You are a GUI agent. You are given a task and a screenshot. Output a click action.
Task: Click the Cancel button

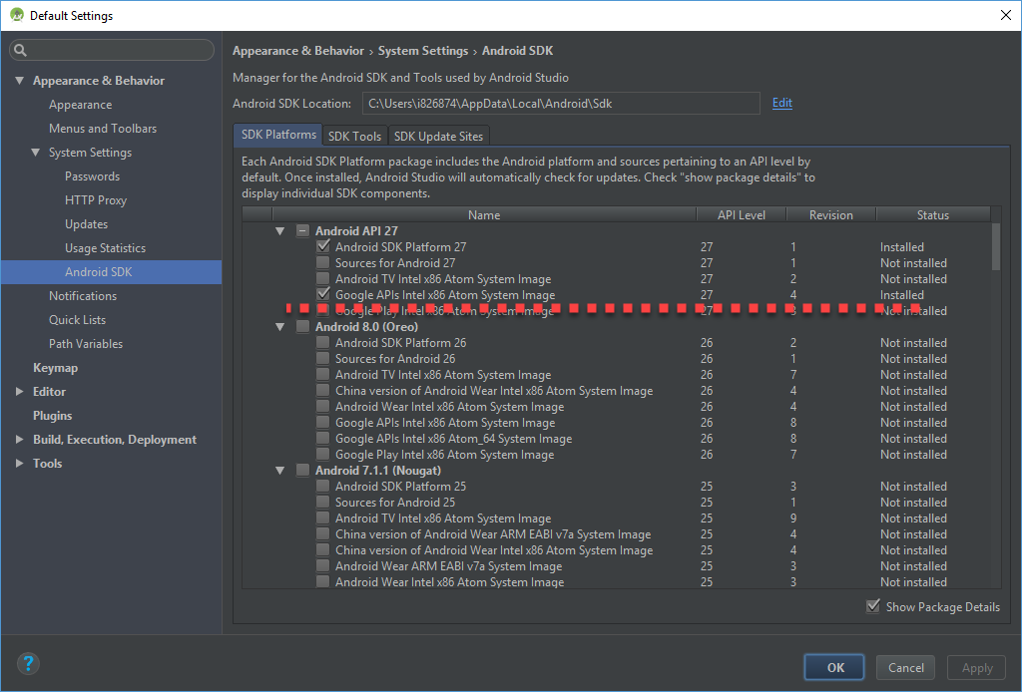[x=905, y=667]
